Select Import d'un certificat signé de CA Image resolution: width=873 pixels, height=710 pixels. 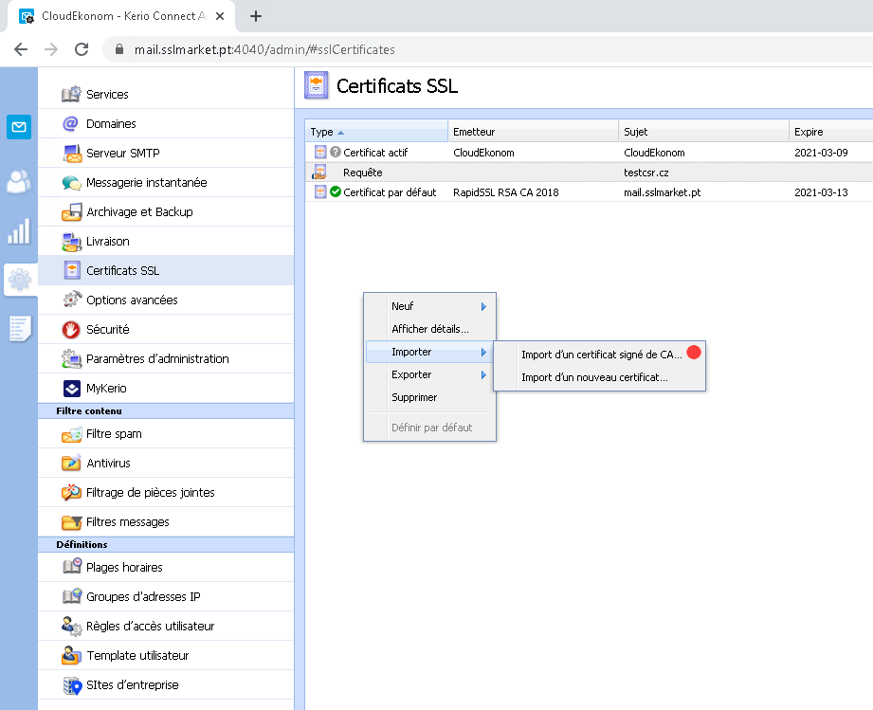click(600, 355)
